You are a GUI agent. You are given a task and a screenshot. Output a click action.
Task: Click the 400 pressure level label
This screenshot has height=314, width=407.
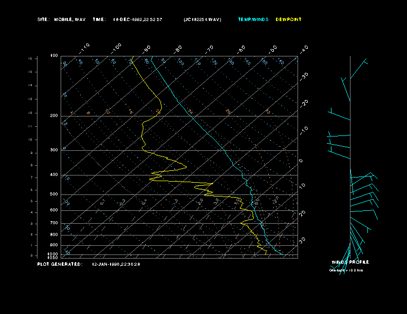[x=54, y=175]
